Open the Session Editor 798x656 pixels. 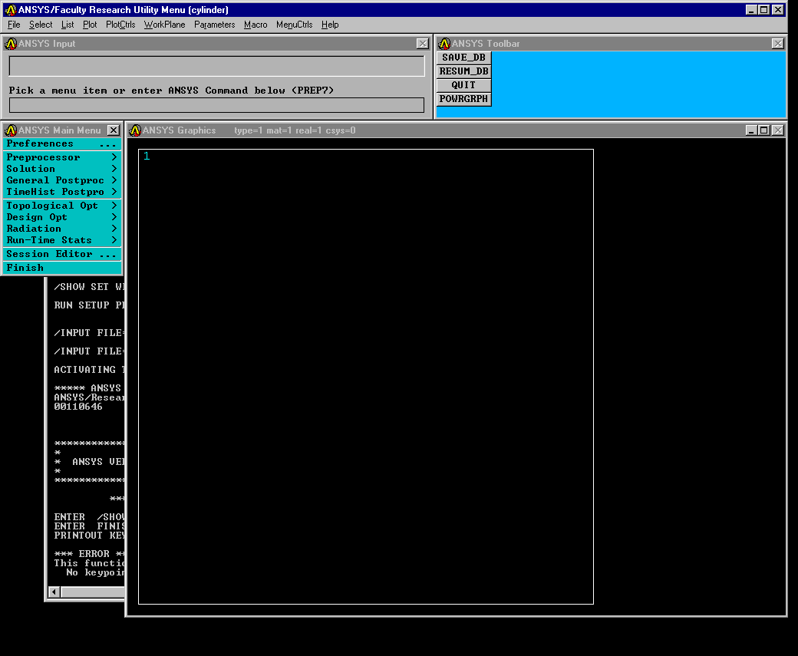click(x=62, y=254)
